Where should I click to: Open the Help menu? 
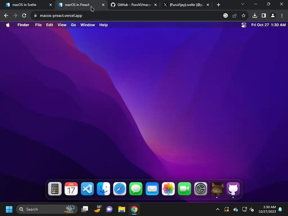[103, 25]
